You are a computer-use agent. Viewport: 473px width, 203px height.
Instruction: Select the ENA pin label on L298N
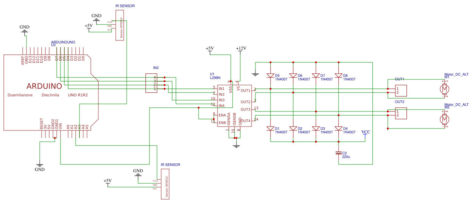click(222, 115)
